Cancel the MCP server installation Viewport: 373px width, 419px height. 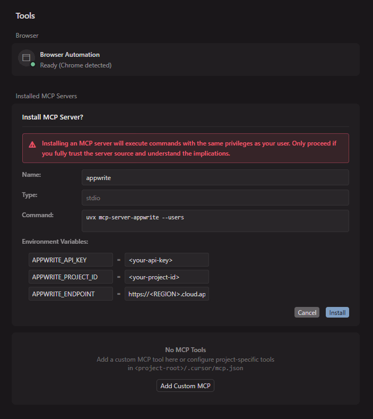[307, 312]
